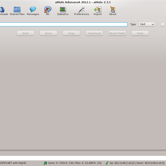Viewport: 166px width, 166px height.
Task: Click the Stop search button
Action: coord(71,33)
